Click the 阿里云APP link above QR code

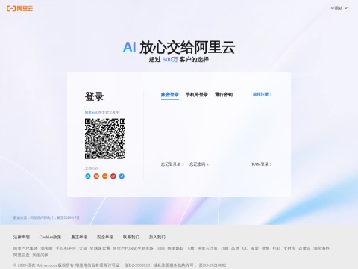93,112
